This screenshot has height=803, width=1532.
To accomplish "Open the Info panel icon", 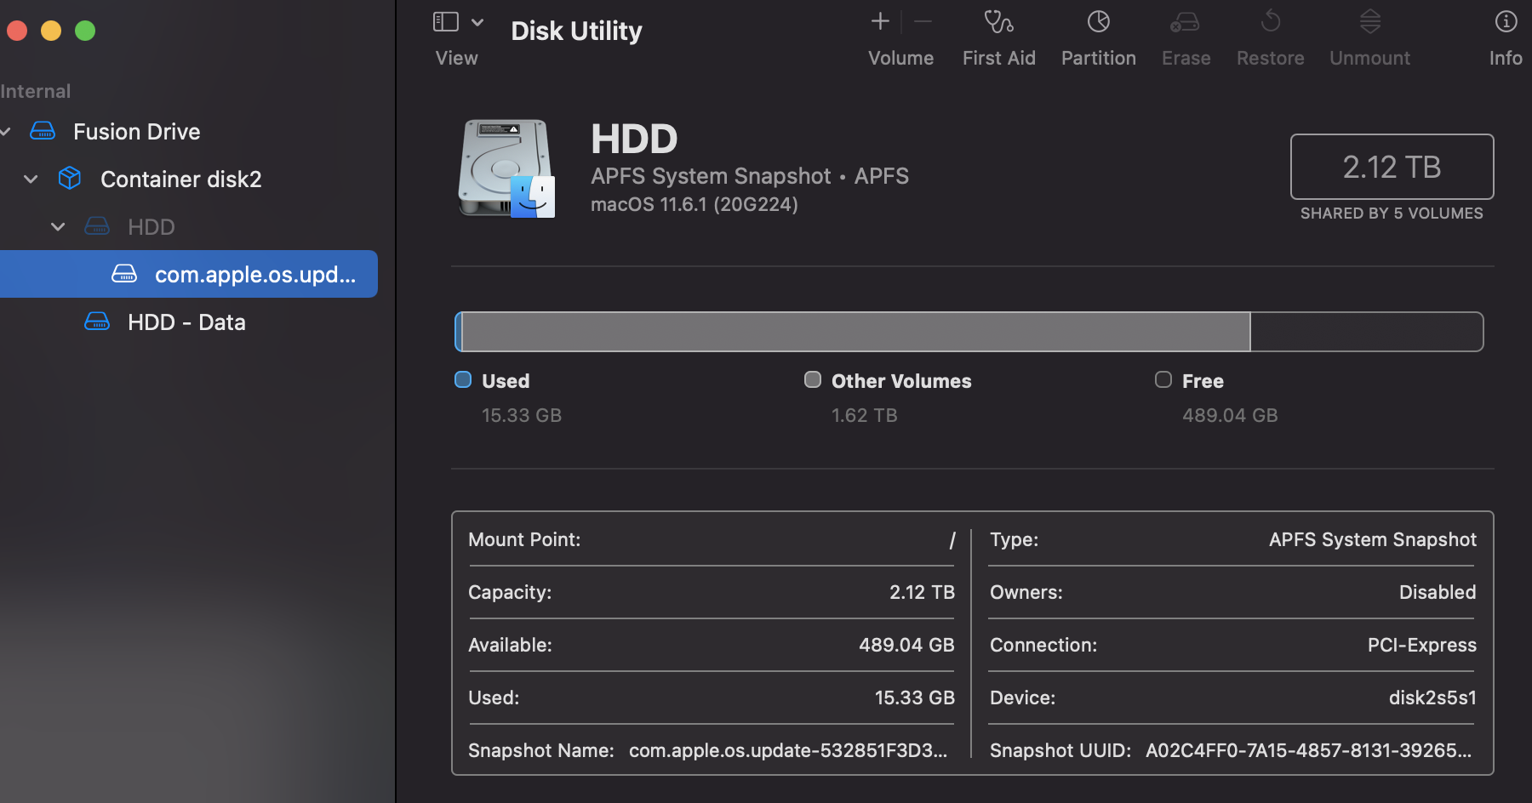I will (1506, 22).
